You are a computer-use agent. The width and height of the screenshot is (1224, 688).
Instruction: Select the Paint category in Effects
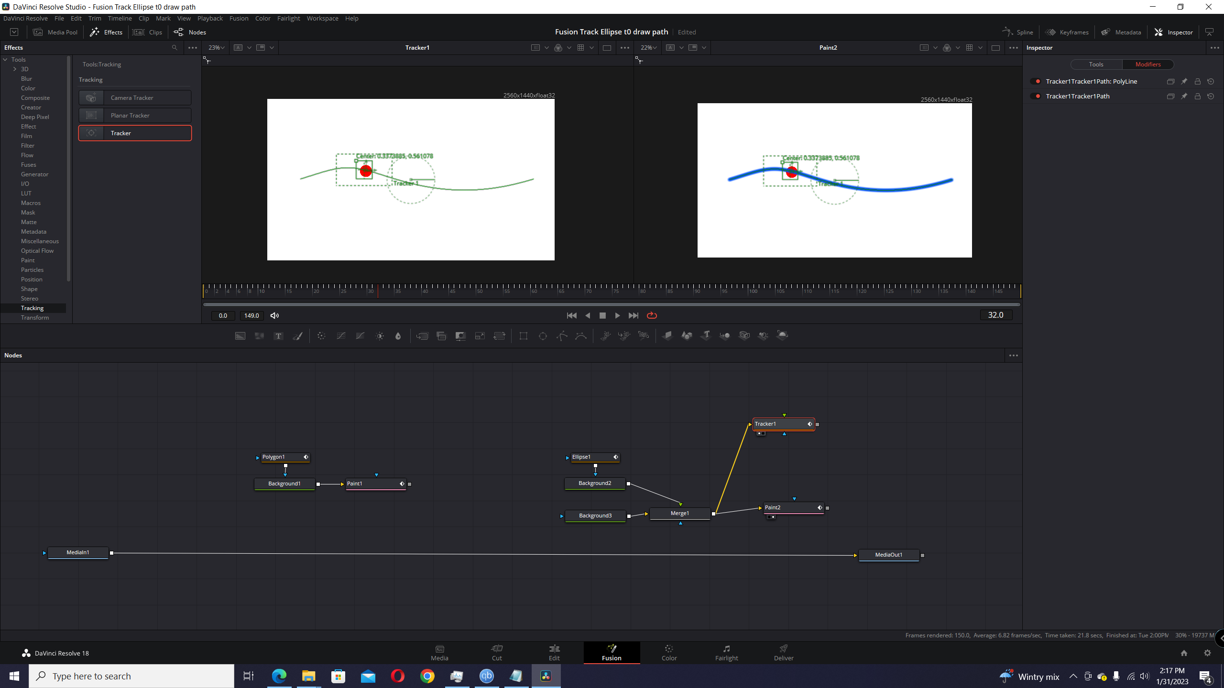point(28,260)
